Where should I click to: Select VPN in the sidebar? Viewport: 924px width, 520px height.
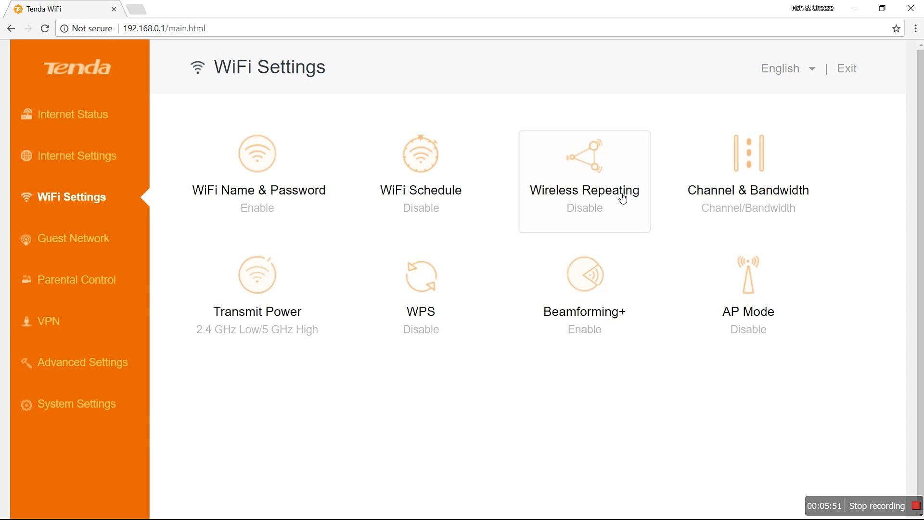pyautogui.click(x=48, y=321)
